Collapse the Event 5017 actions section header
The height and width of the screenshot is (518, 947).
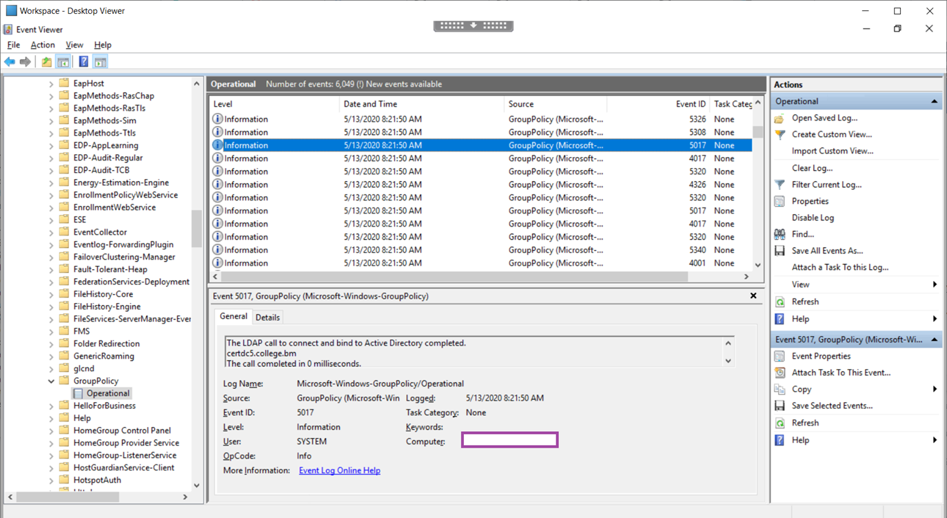pos(934,340)
